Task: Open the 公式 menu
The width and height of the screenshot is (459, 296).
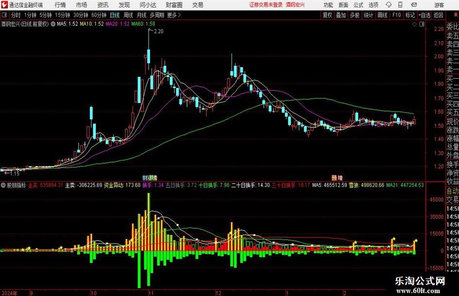Action: tap(358, 5)
